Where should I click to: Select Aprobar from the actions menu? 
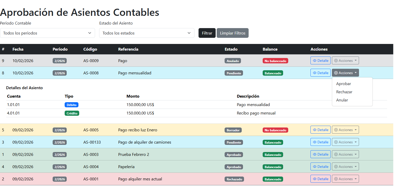pos(343,84)
